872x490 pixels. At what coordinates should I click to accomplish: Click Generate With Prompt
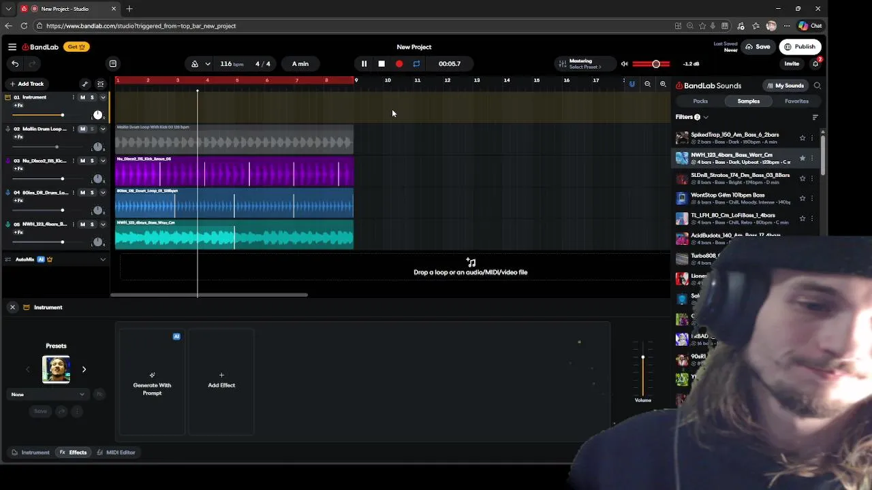click(152, 382)
